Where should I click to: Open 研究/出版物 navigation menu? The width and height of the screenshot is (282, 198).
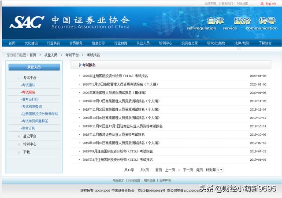coord(216,43)
